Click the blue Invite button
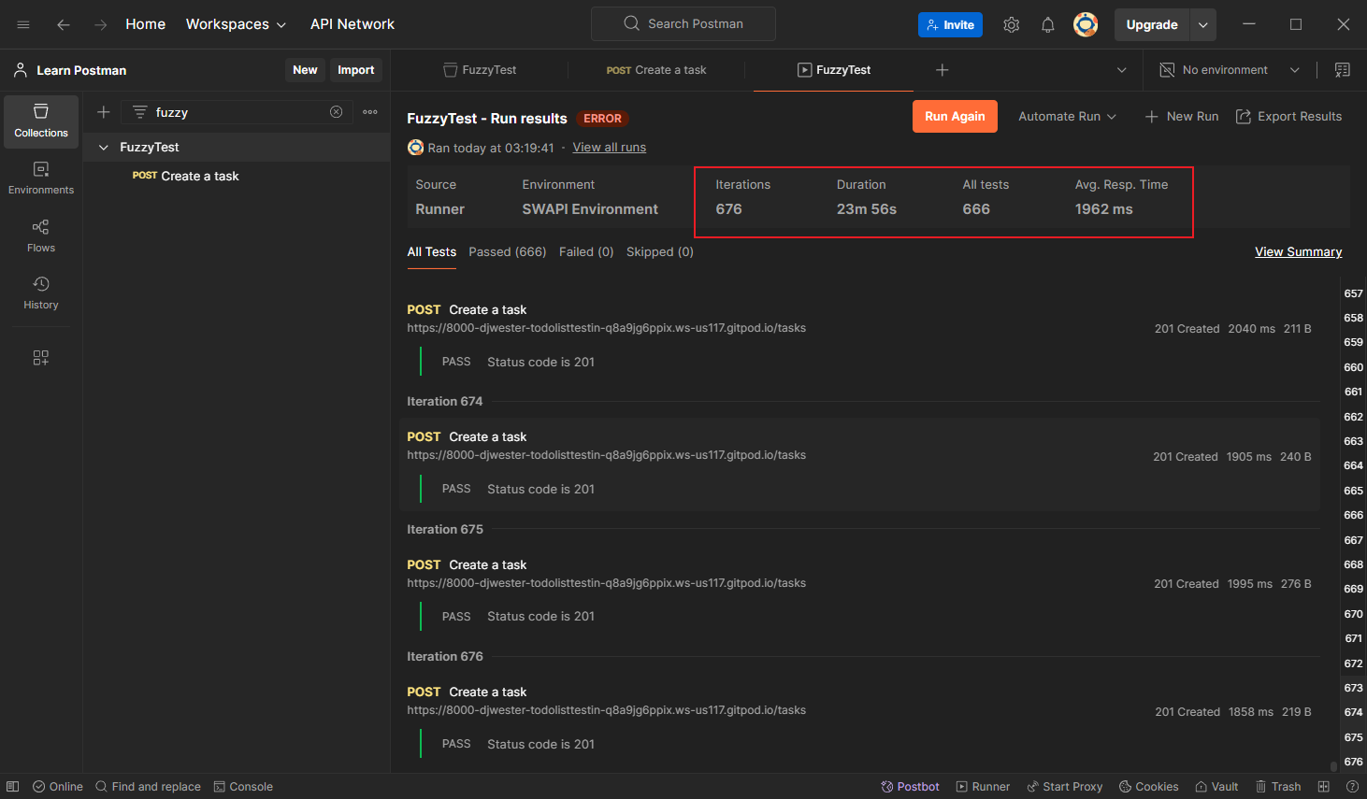Screen dimensions: 1367x799 pos(950,25)
